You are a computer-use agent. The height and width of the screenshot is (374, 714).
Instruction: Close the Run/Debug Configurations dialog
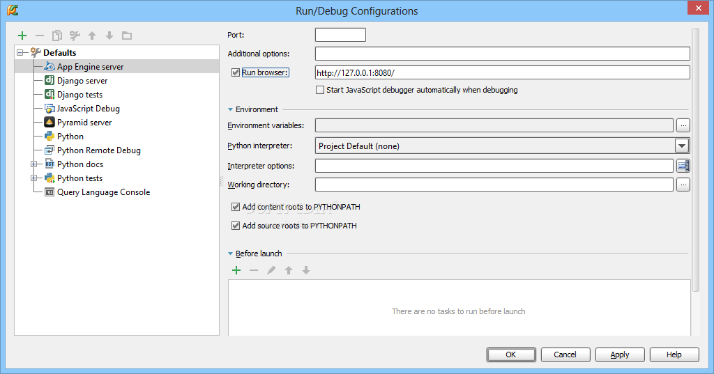coord(698,8)
